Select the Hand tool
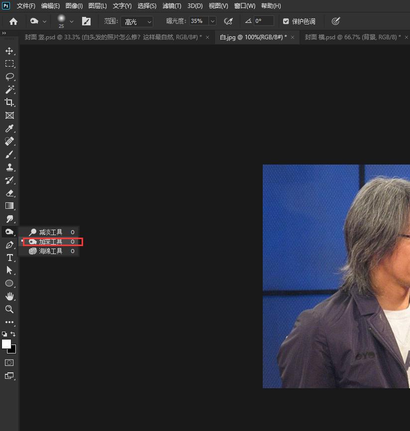The image size is (410, 431). tap(9, 296)
